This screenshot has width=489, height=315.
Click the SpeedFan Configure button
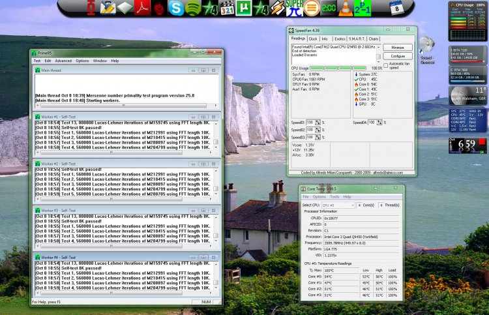(398, 56)
